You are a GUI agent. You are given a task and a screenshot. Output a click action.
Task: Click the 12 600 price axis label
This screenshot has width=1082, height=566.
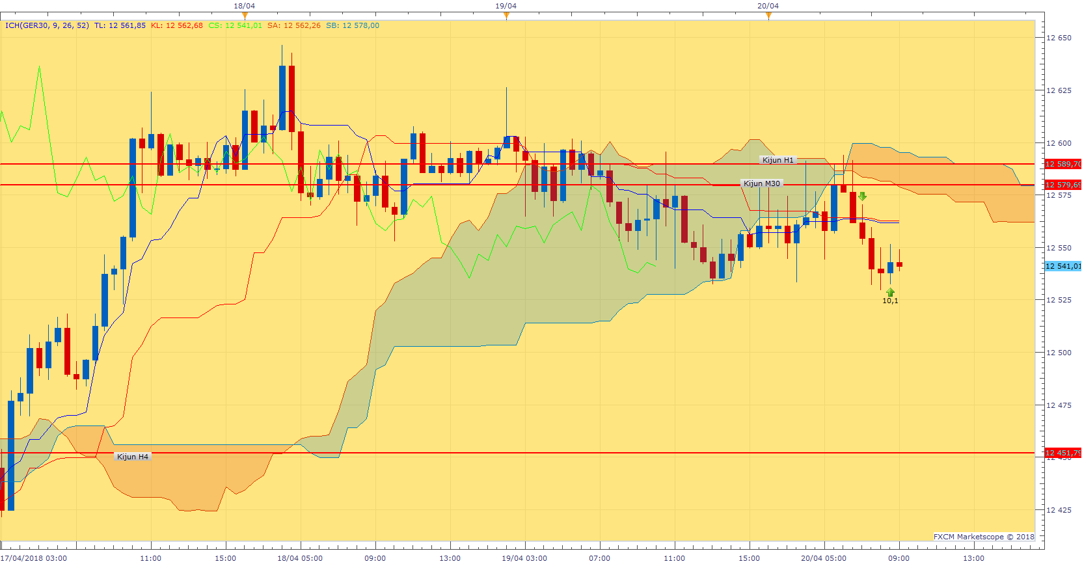(x=1059, y=143)
